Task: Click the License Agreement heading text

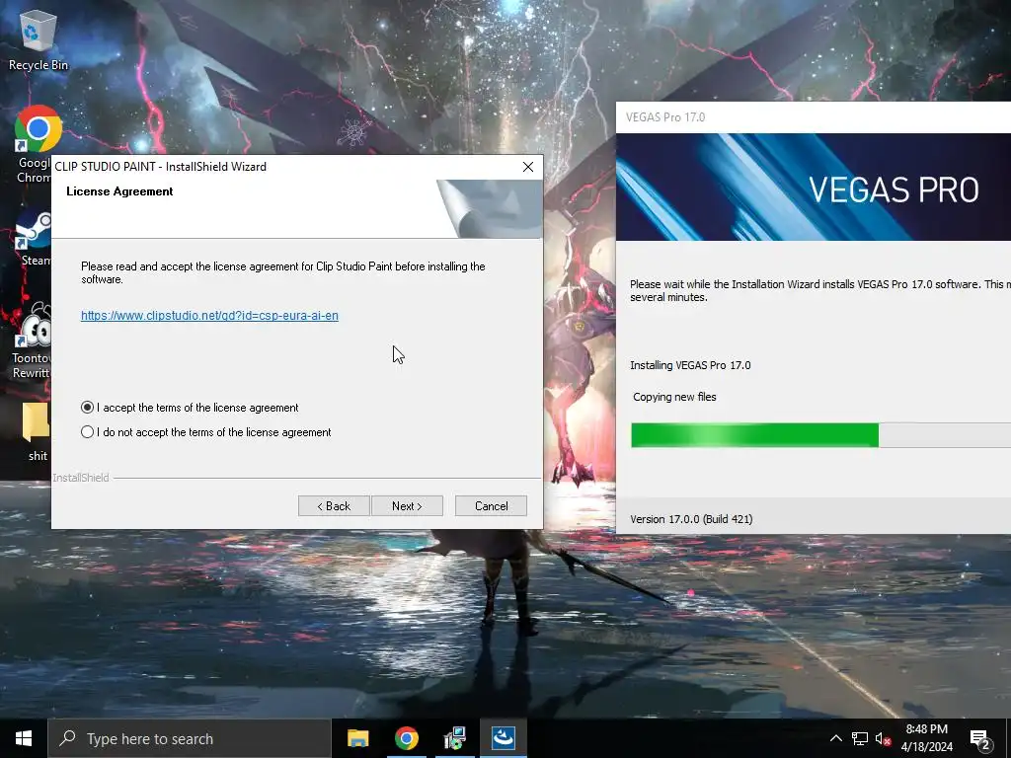Action: click(x=119, y=191)
